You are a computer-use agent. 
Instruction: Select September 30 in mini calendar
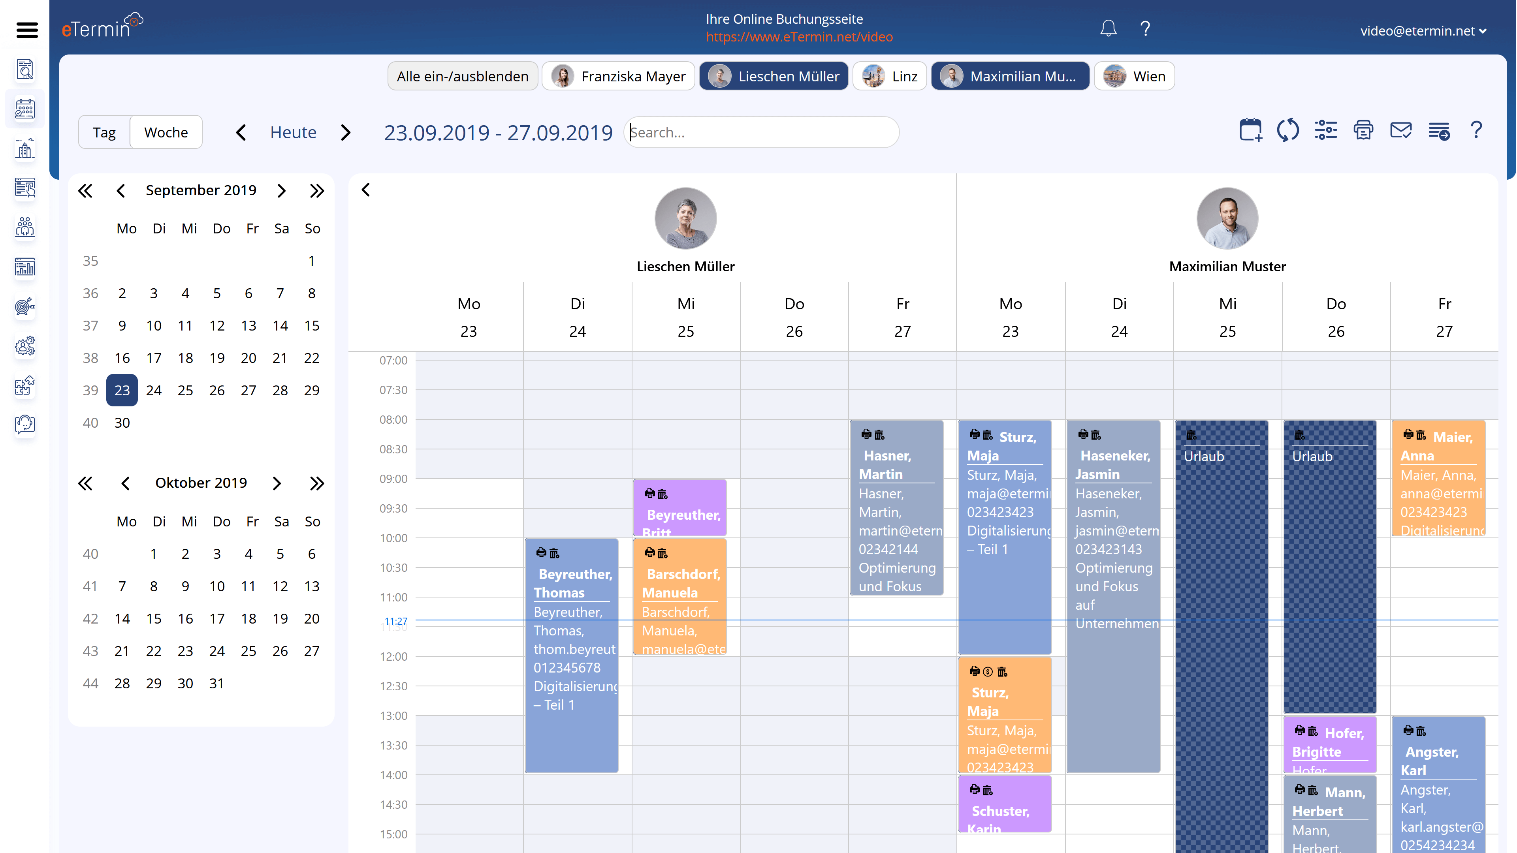[x=122, y=423]
